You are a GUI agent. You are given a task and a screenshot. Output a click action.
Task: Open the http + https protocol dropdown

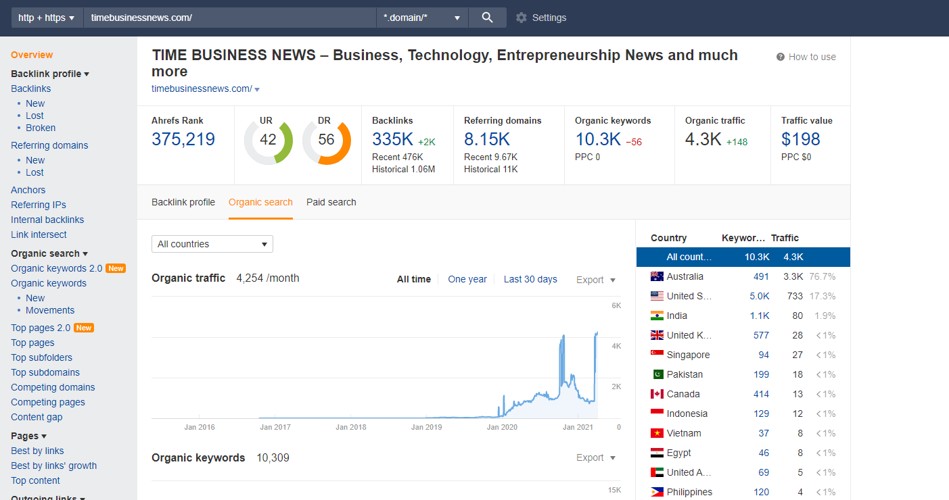[x=46, y=18]
